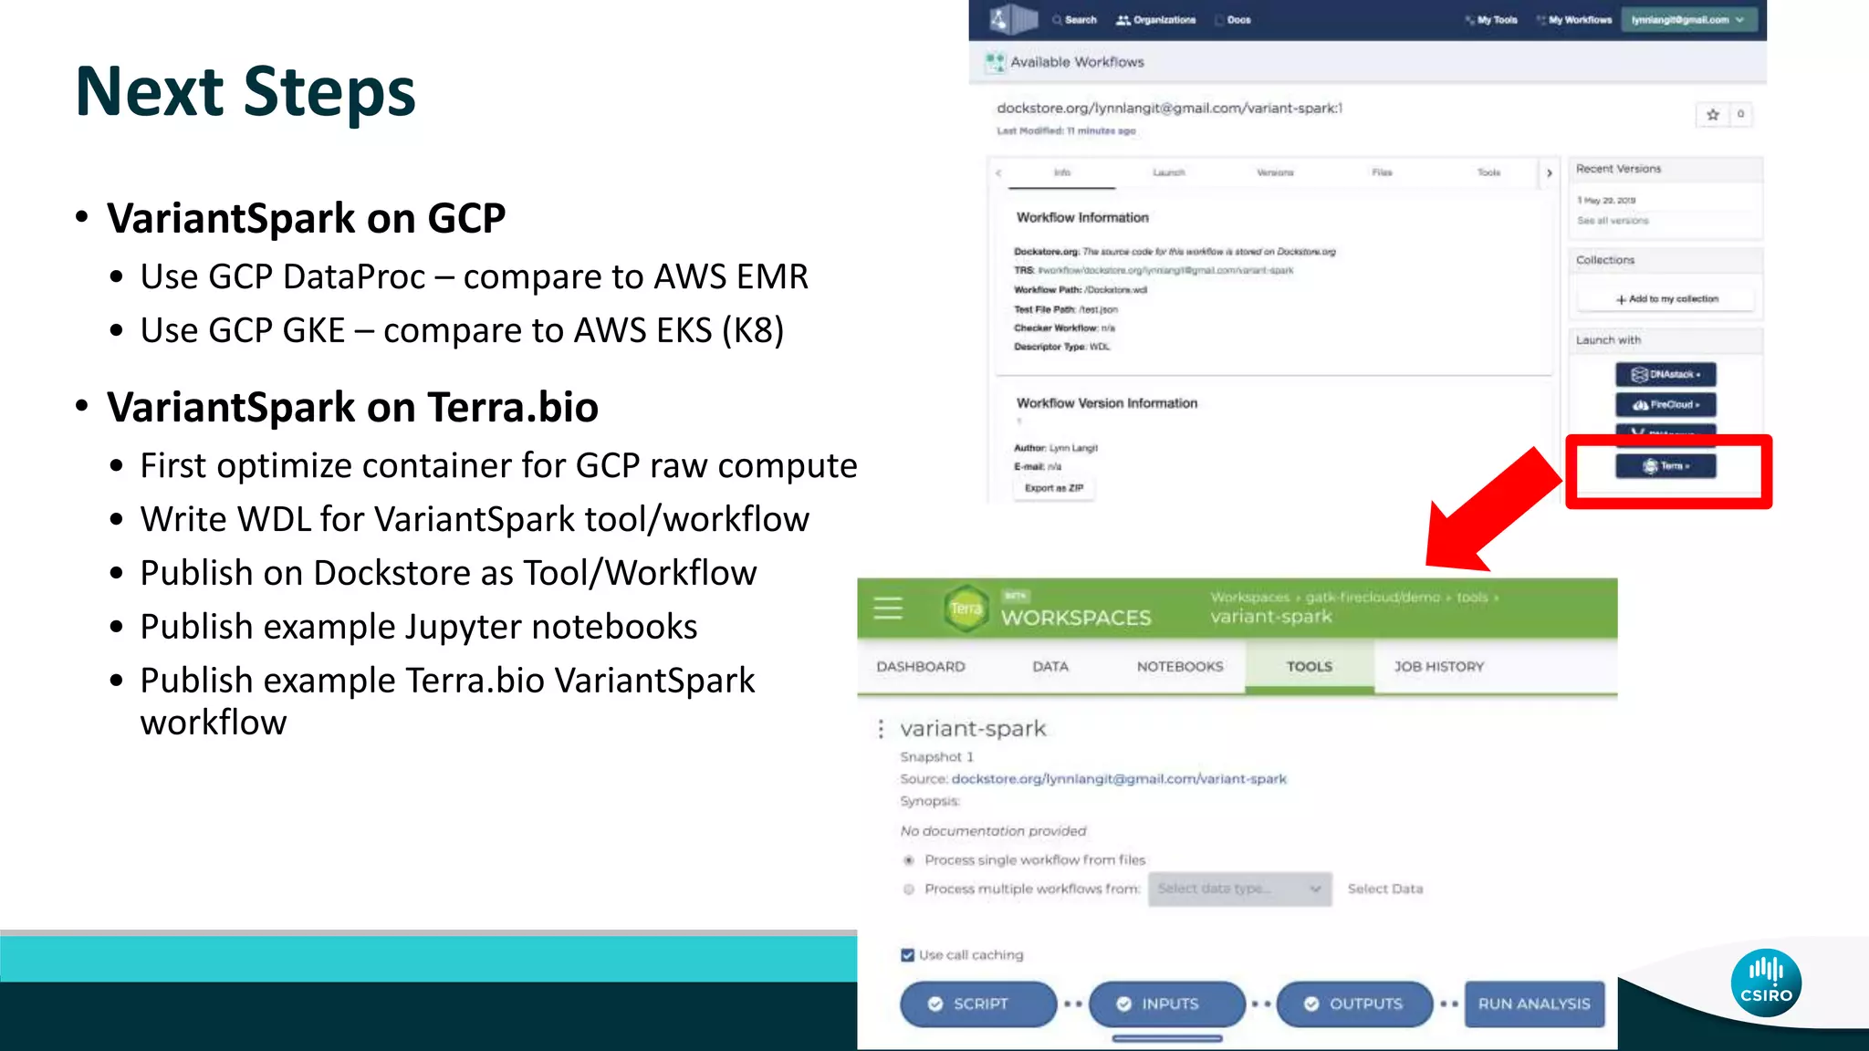
Task: Click the 'Snapshot 1' text
Action: click(x=936, y=757)
